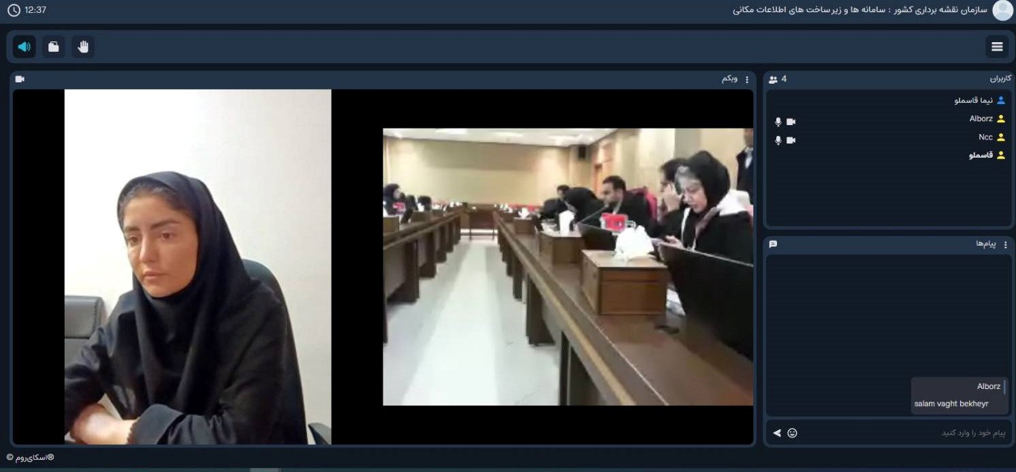
Task: Click Ncc's microphone icon
Action: coord(778,140)
